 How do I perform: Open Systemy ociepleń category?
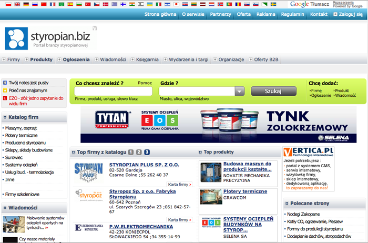point(22,165)
